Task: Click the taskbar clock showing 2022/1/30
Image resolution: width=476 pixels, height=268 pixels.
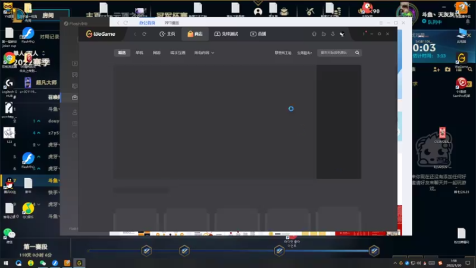Action: [x=454, y=263]
